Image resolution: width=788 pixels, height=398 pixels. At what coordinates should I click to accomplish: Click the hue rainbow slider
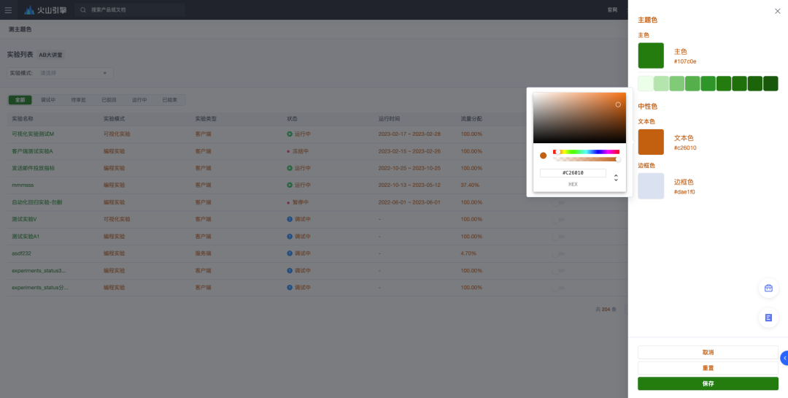click(586, 152)
